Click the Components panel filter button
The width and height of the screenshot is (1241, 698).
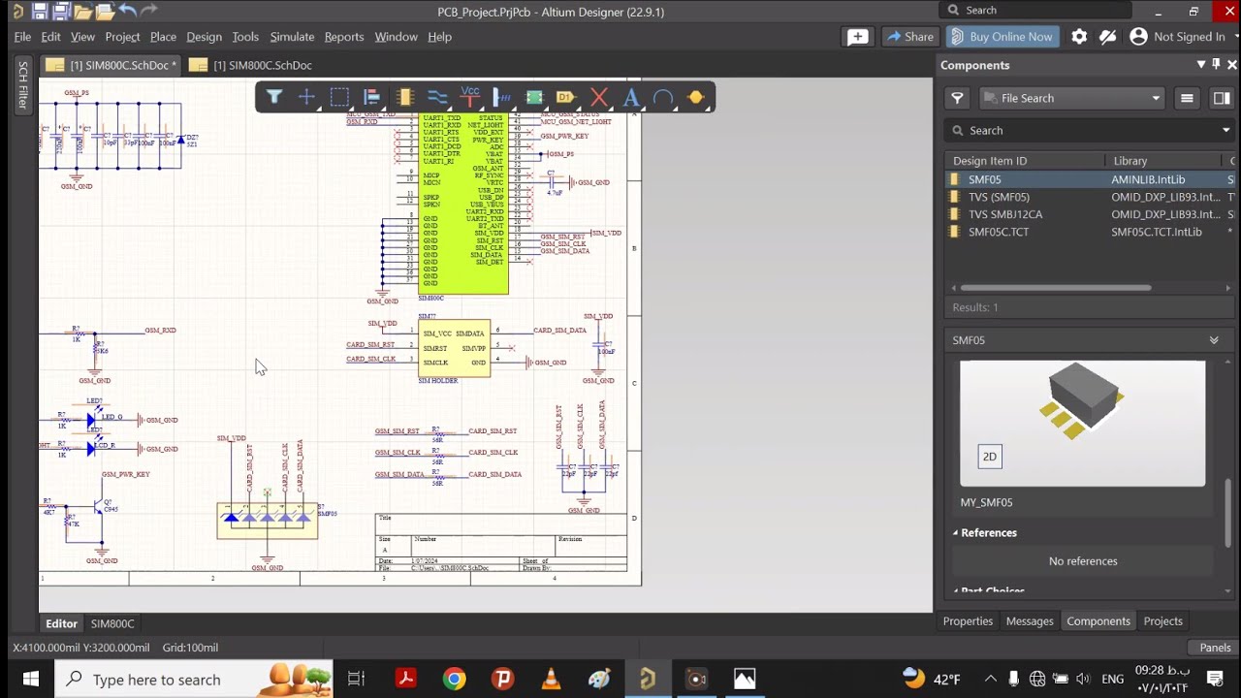(957, 98)
